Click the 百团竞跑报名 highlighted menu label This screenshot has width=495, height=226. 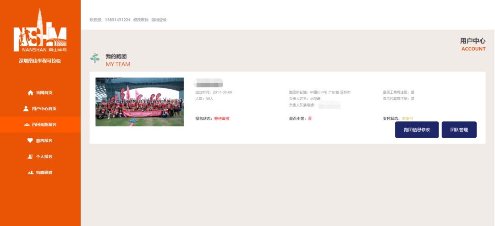pos(44,124)
